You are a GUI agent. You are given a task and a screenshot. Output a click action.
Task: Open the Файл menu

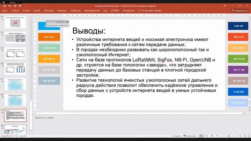(x=5, y=11)
